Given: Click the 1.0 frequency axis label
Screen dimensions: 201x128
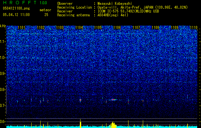Looking at the screenshot, I should pyautogui.click(x=3, y=58).
